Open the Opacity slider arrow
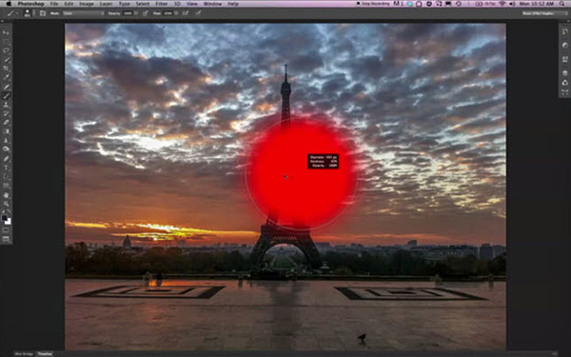This screenshot has height=357, width=571. click(x=136, y=13)
